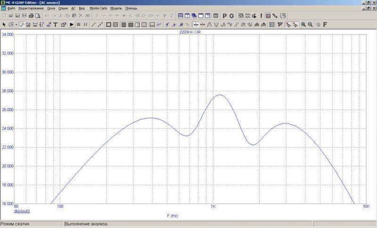Tile windows horizontally icon
The height and width of the screenshot is (228, 377).
click(x=180, y=16)
